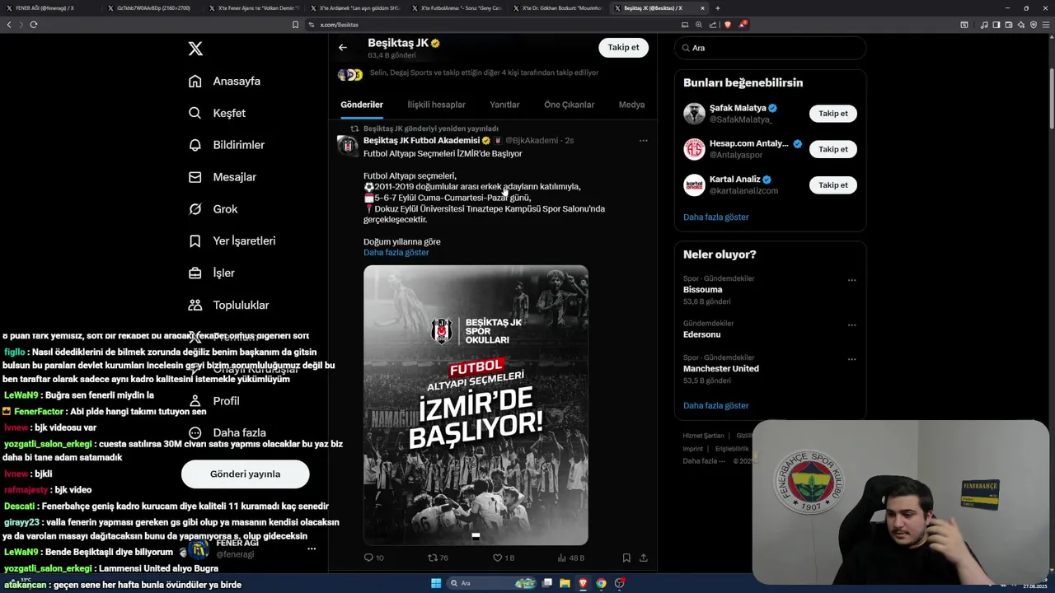The width and height of the screenshot is (1055, 593).
Task: Click the X logo in the sidebar
Action: 195,49
